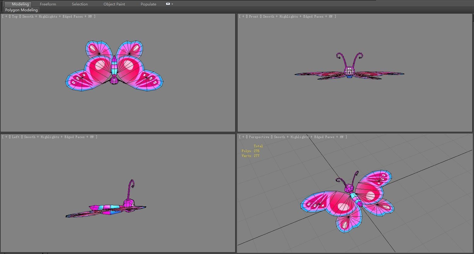Click the plus menu in Perspective viewport
The height and width of the screenshot is (254, 474).
pyautogui.click(x=243, y=137)
